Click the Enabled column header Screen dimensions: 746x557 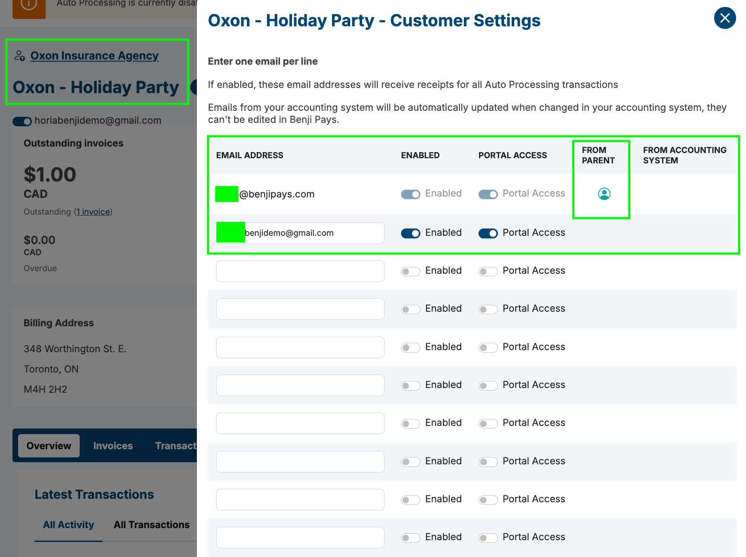click(420, 155)
